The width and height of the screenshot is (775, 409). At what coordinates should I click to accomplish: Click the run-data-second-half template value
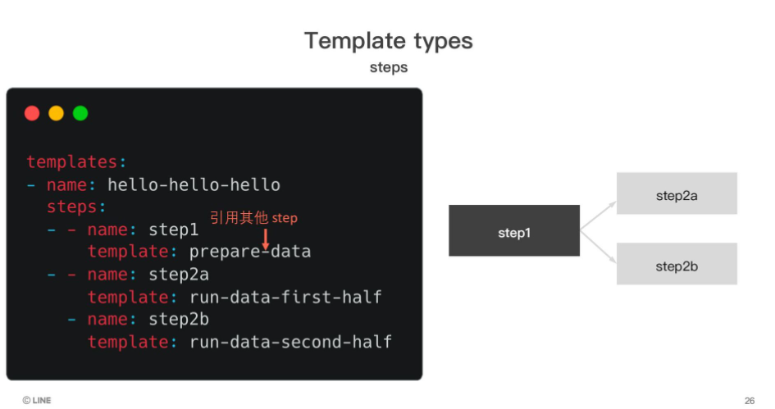(290, 342)
